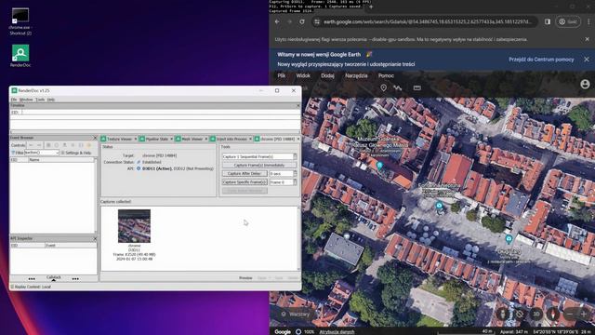Open a new Chrome tab
The width and height of the screenshot is (595, 335).
click(x=371, y=7)
